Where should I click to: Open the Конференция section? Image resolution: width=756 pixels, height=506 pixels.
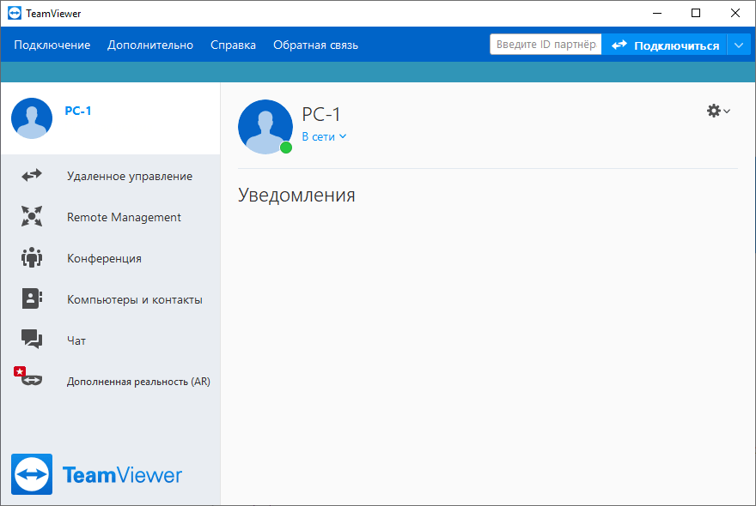[x=111, y=258]
